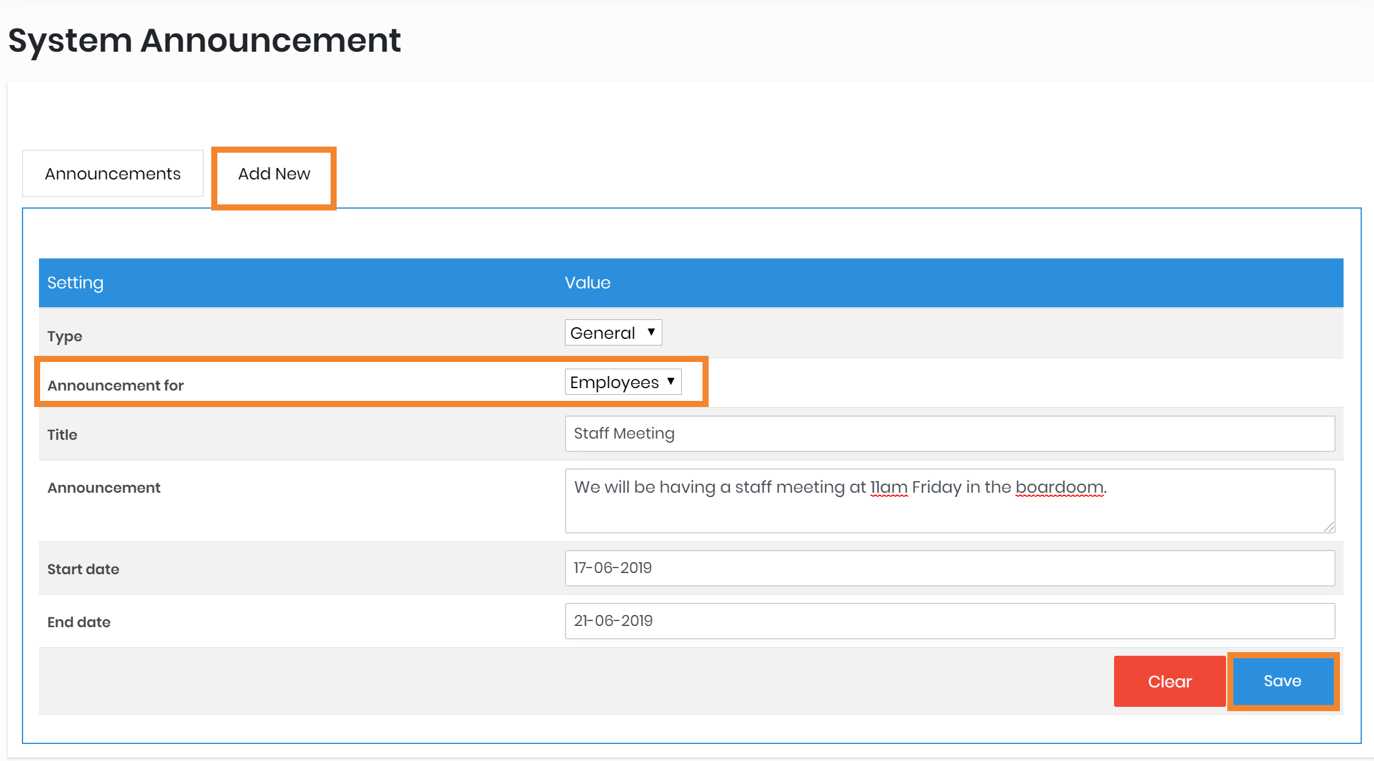Click the Announcement for row label
The image size is (1374, 761).
(x=116, y=386)
